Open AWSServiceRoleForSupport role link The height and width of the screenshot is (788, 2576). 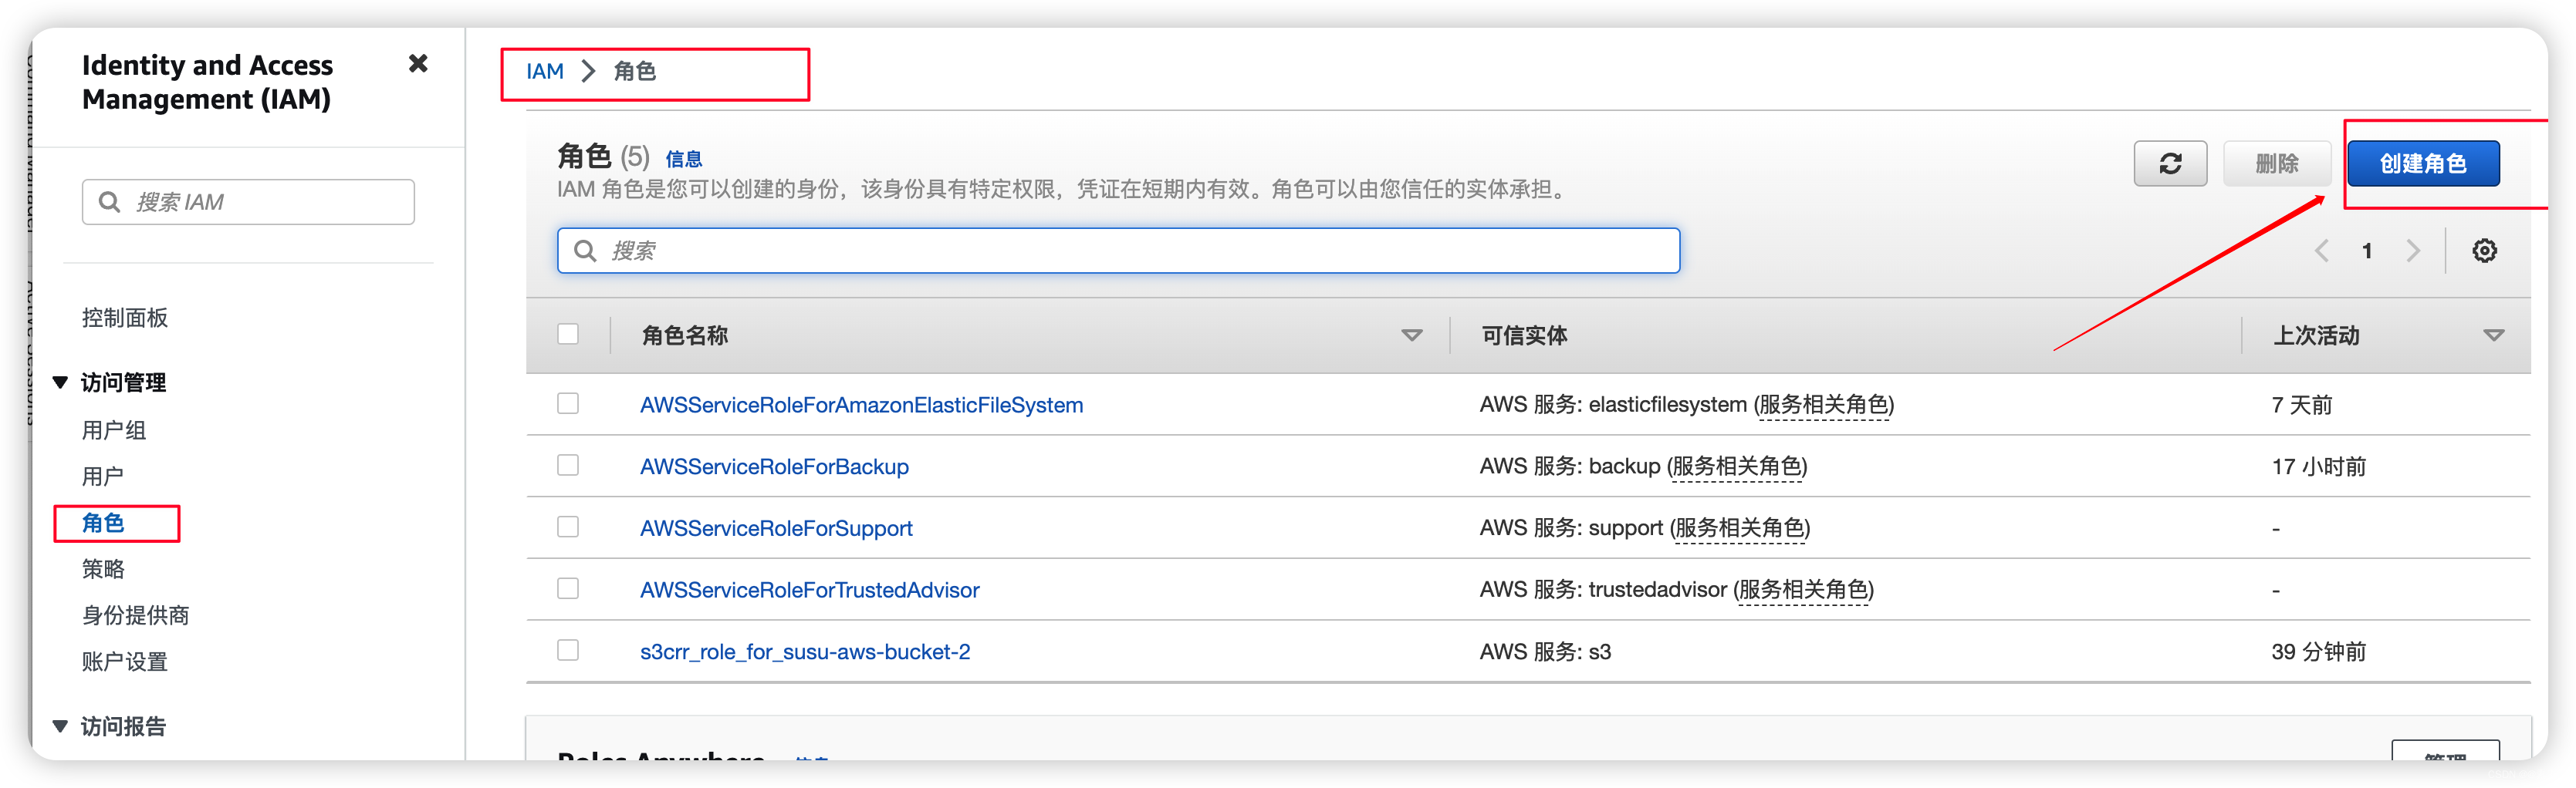pyautogui.click(x=776, y=530)
